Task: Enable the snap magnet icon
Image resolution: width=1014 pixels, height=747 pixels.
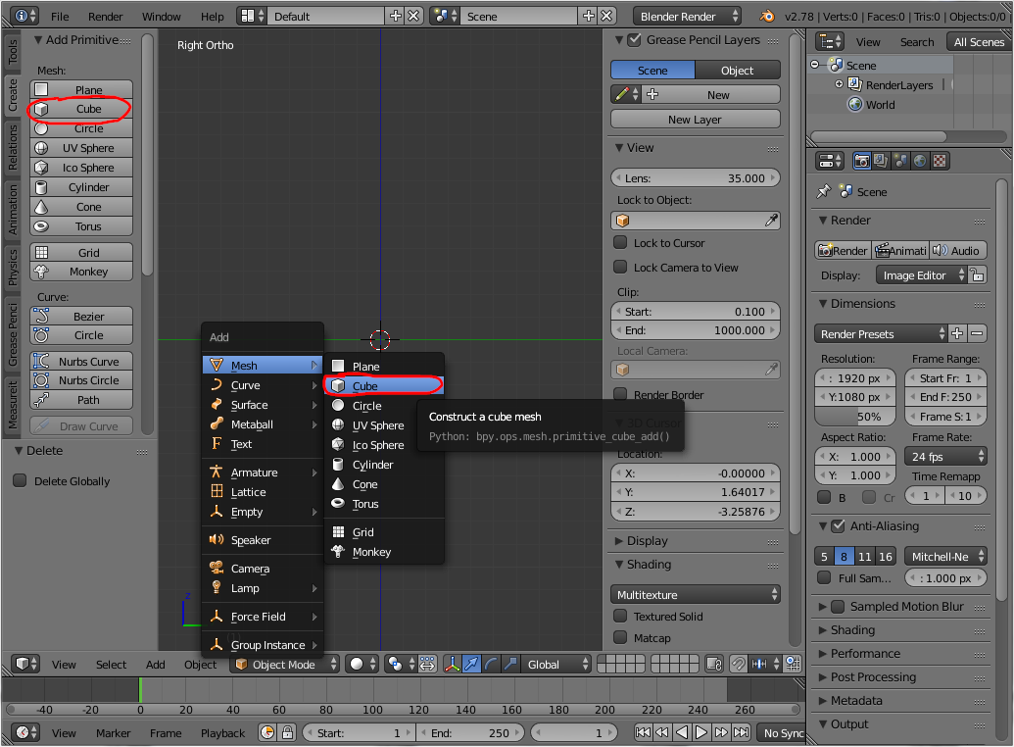Action: point(739,664)
